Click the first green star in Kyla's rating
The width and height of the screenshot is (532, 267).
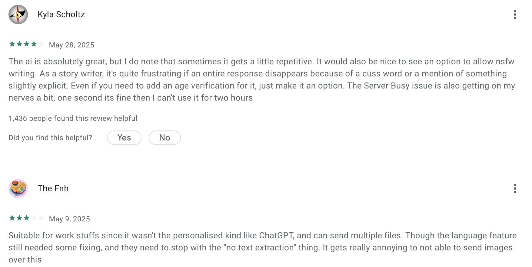[12, 44]
